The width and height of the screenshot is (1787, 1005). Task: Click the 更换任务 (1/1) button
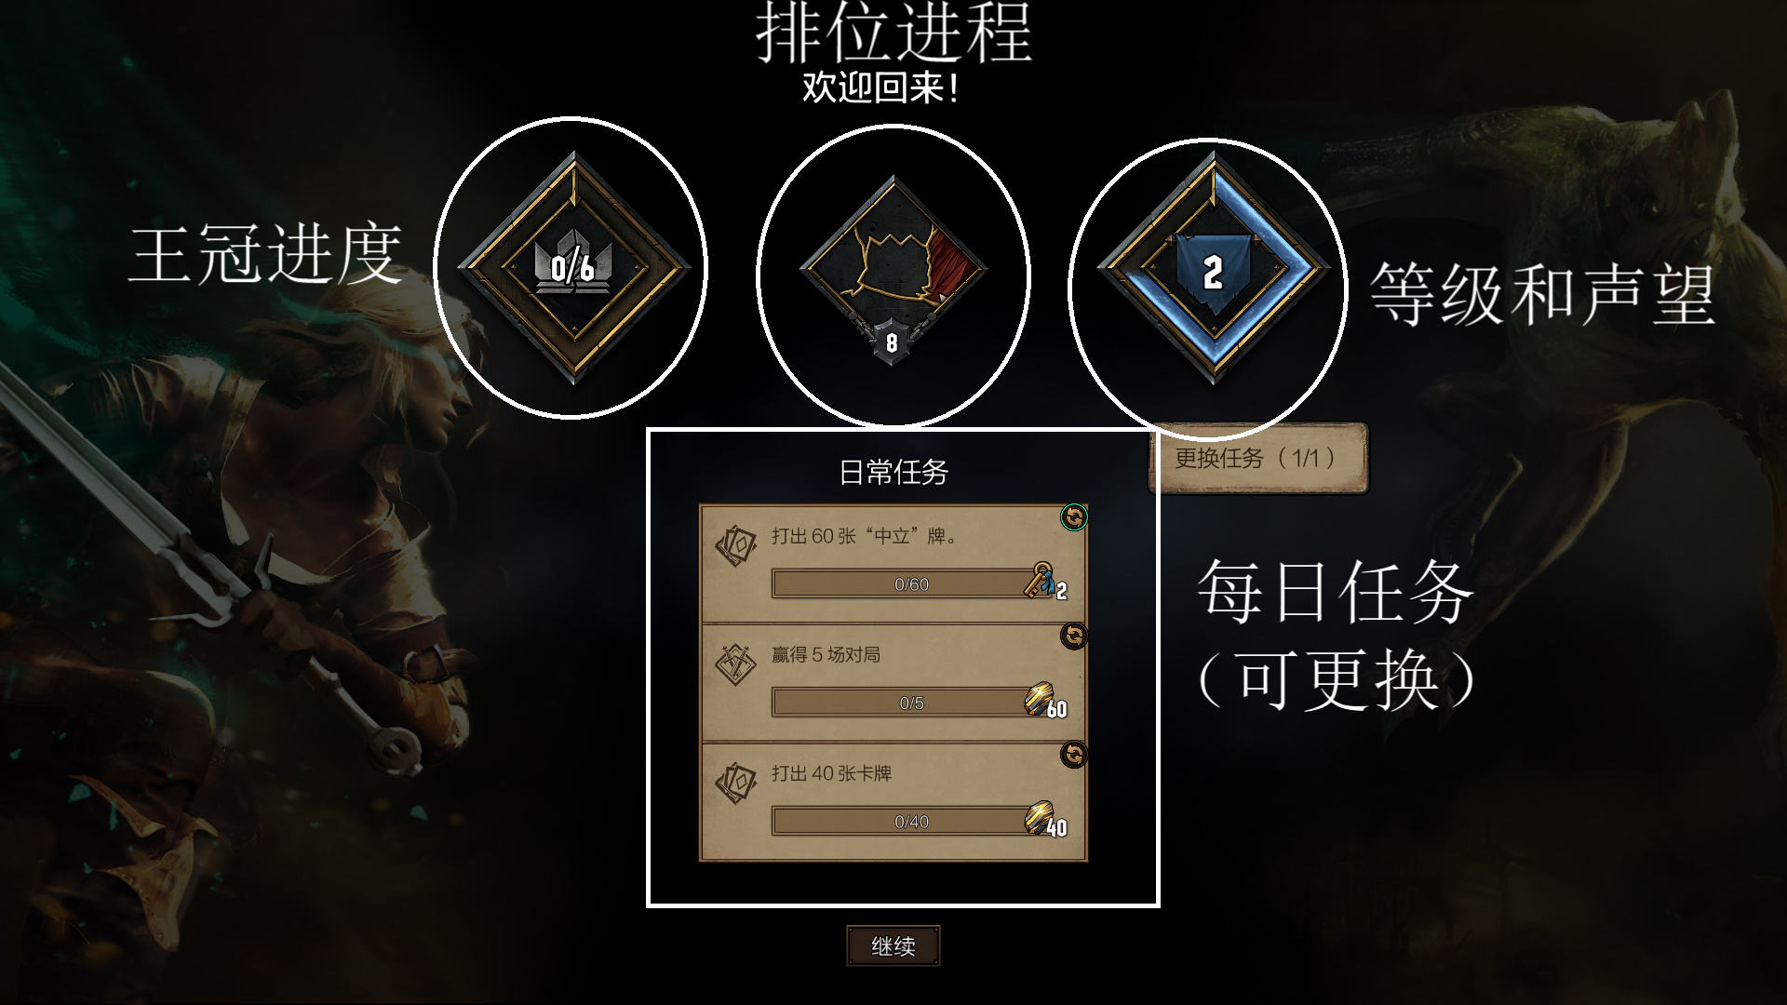coord(1258,458)
